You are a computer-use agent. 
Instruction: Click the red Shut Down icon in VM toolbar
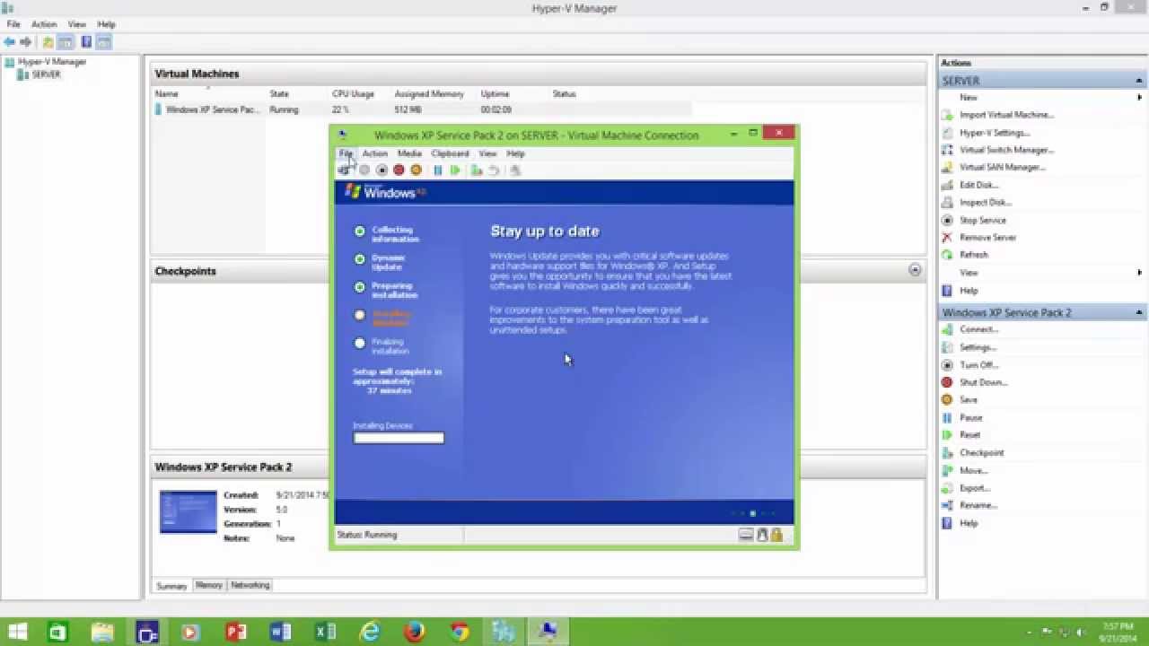[x=399, y=170]
